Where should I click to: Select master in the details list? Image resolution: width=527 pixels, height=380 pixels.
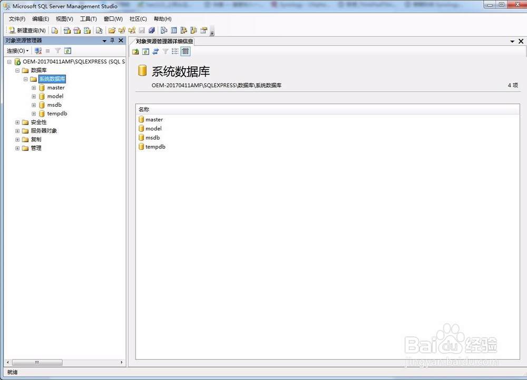(154, 119)
